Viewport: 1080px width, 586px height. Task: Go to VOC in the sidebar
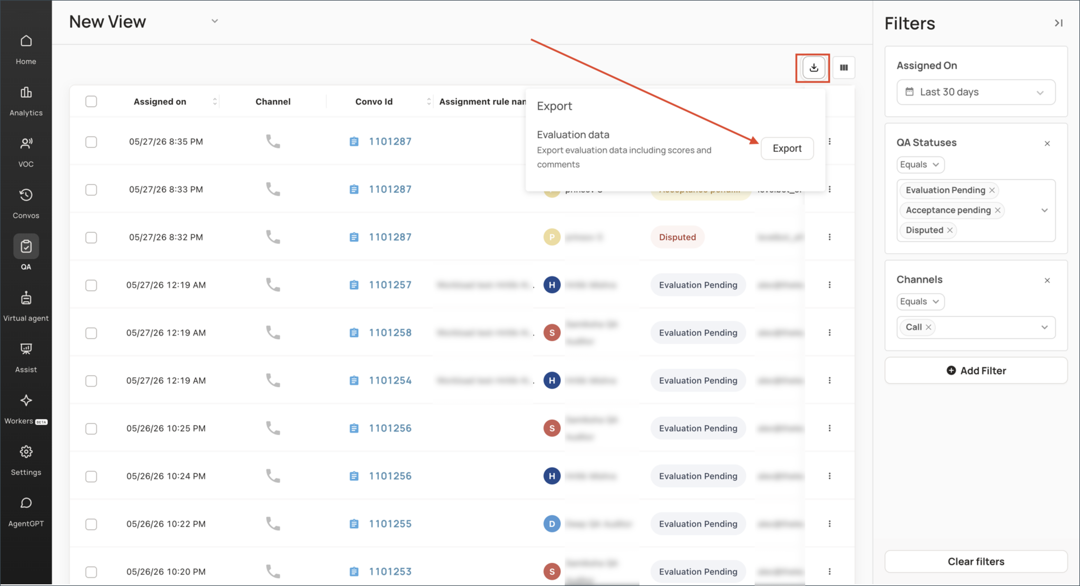tap(26, 153)
